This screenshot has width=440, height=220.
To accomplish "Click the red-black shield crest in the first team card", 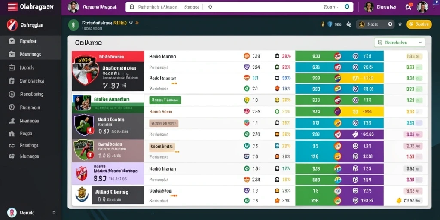I will pyautogui.click(x=86, y=70).
